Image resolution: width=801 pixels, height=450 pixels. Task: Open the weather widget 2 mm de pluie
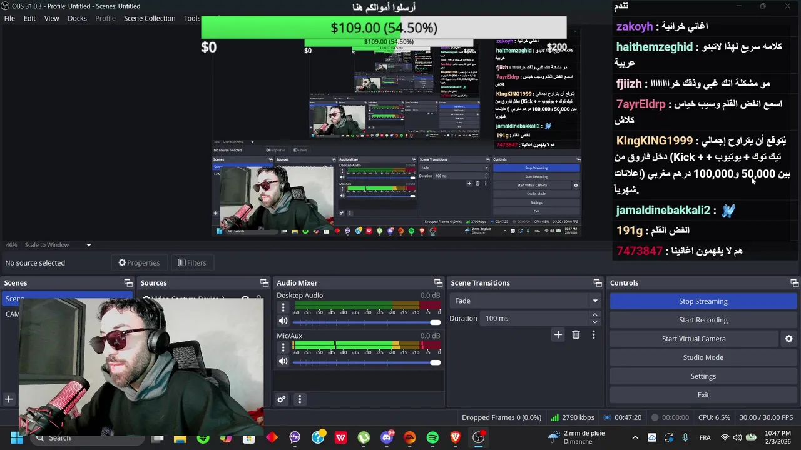tap(576, 437)
